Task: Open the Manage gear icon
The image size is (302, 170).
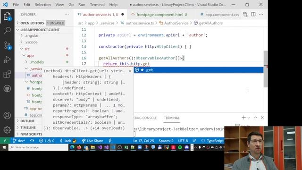Action: (7, 130)
